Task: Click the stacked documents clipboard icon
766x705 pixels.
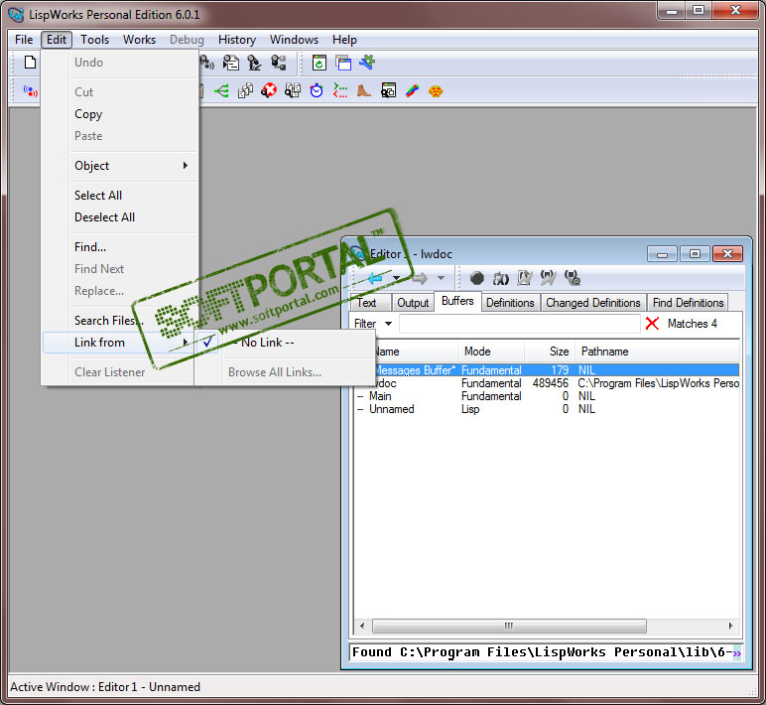Action: [x=245, y=91]
